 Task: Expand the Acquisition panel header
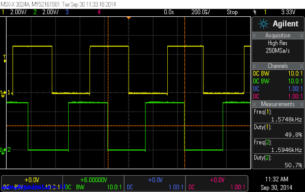point(278,36)
